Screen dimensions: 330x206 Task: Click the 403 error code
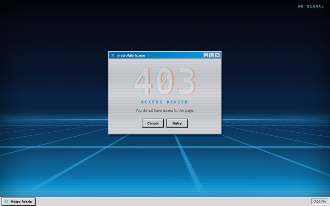click(165, 81)
